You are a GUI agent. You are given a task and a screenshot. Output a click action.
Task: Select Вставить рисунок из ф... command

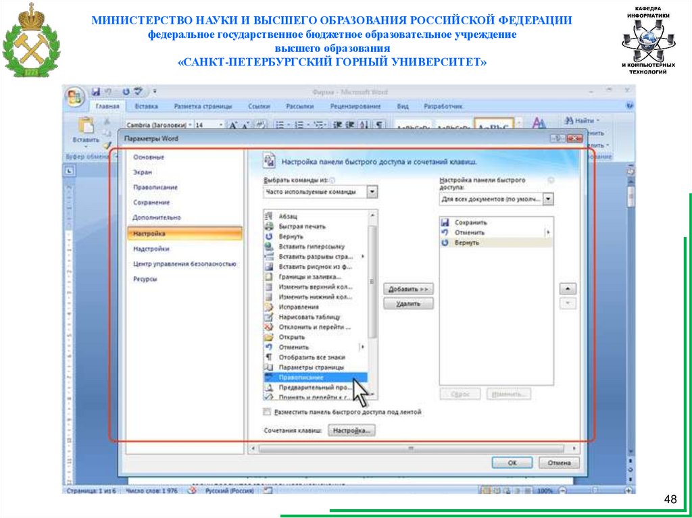315,267
